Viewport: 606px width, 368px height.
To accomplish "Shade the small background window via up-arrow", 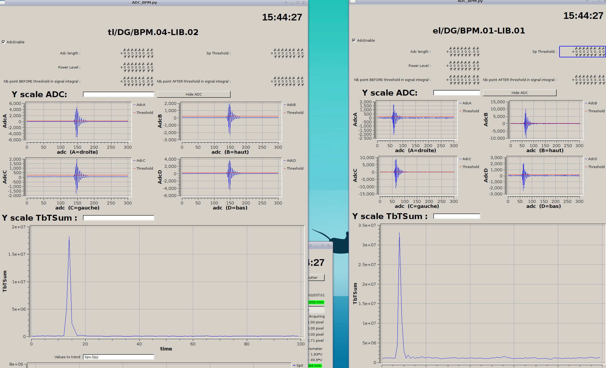I will 311,245.
